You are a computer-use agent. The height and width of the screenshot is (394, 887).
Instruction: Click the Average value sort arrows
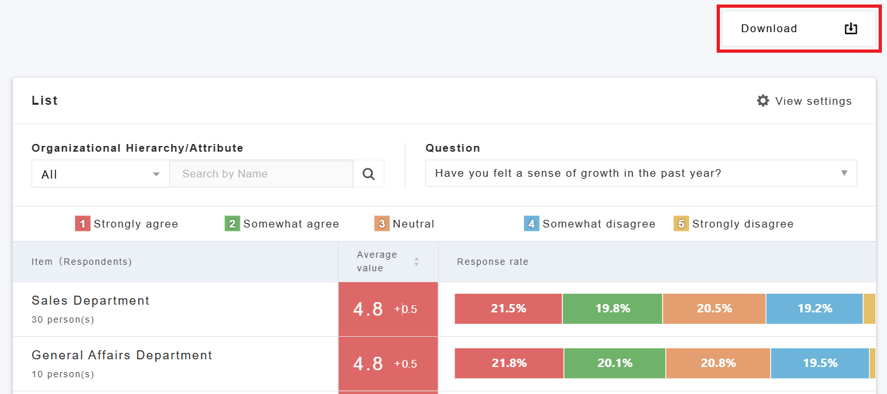[417, 262]
